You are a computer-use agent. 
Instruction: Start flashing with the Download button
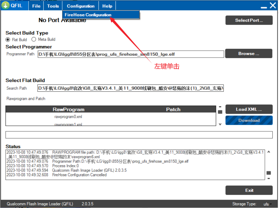coord(248,120)
